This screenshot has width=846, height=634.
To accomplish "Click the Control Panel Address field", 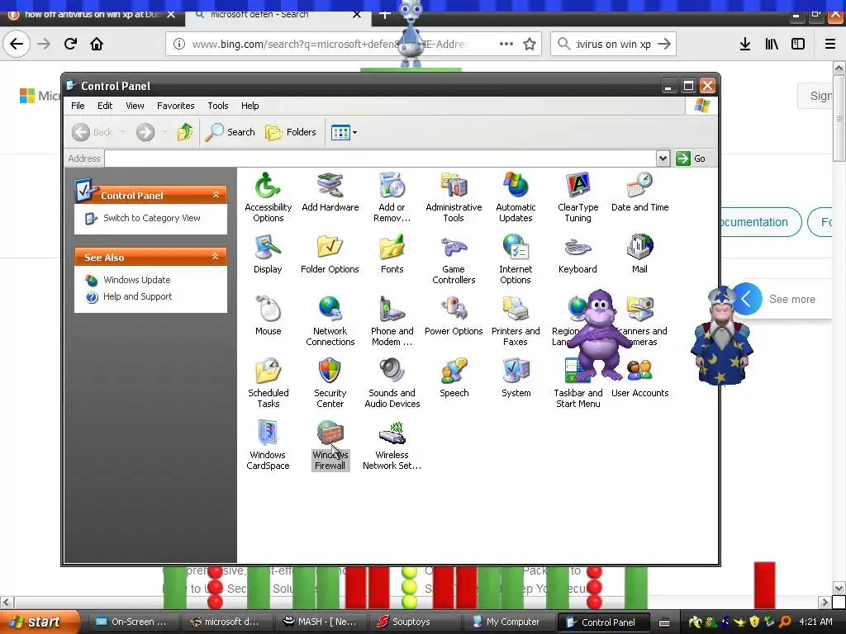I will 380,158.
